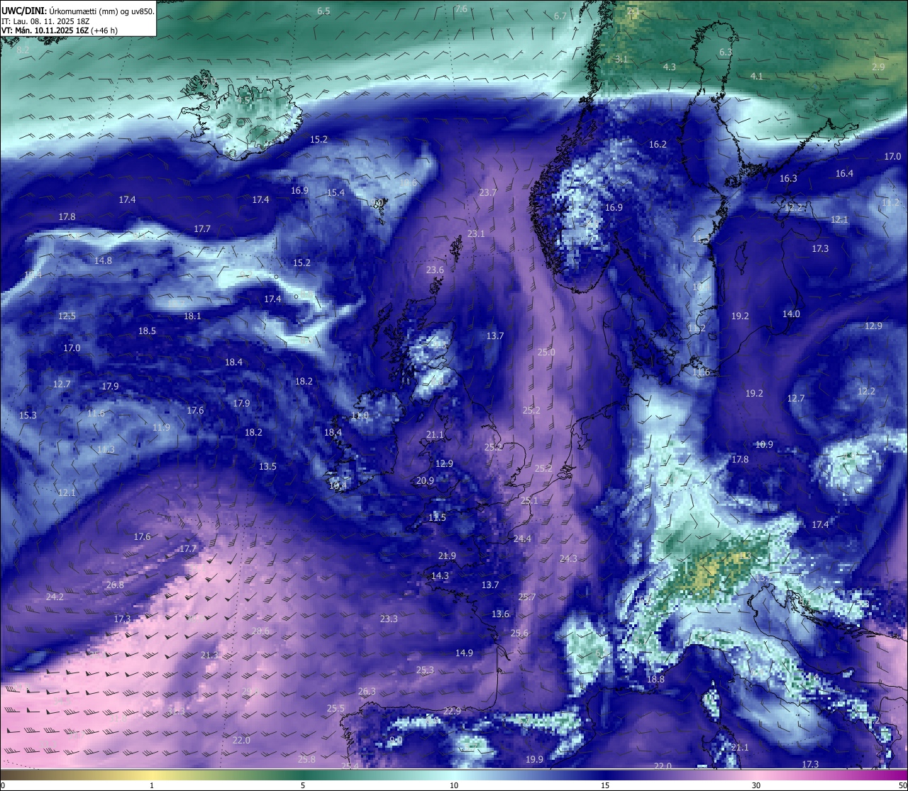Click the 18.8 value label
Screen dimensions: 908x791
(x=655, y=680)
